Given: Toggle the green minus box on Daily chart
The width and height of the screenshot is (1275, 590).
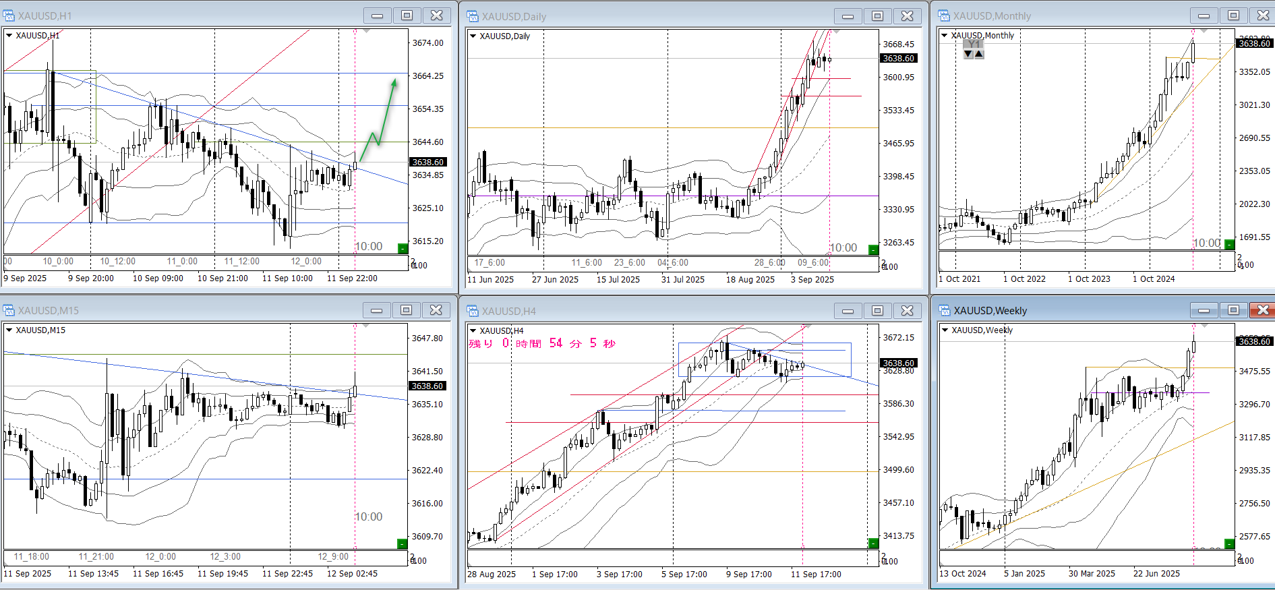Looking at the screenshot, I should tap(873, 250).
